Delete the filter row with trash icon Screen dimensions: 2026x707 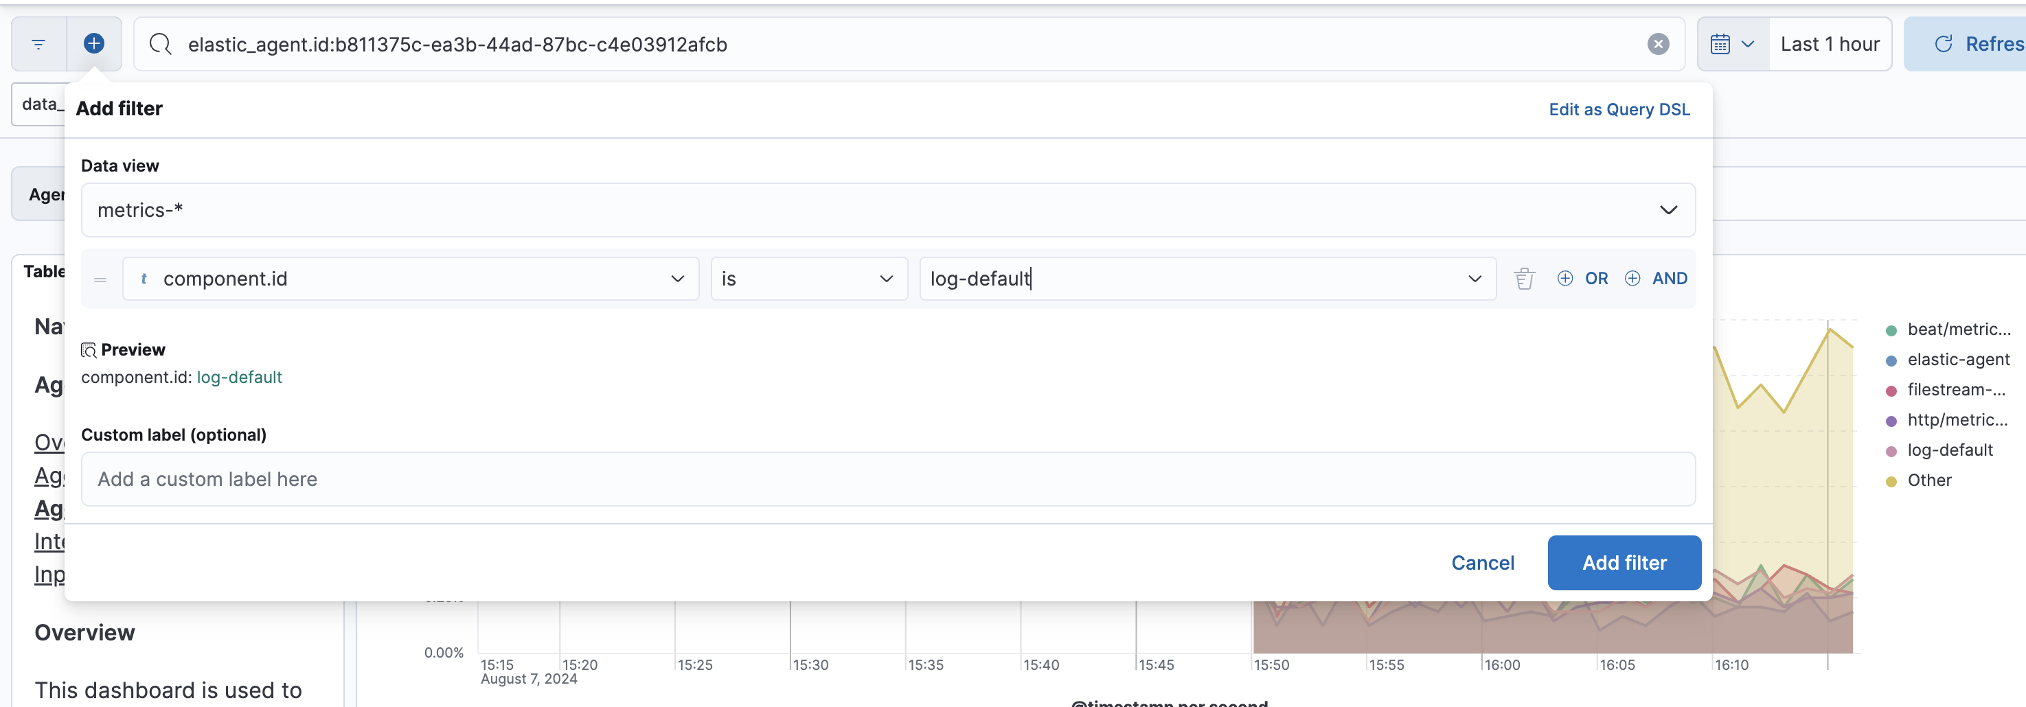(1523, 279)
